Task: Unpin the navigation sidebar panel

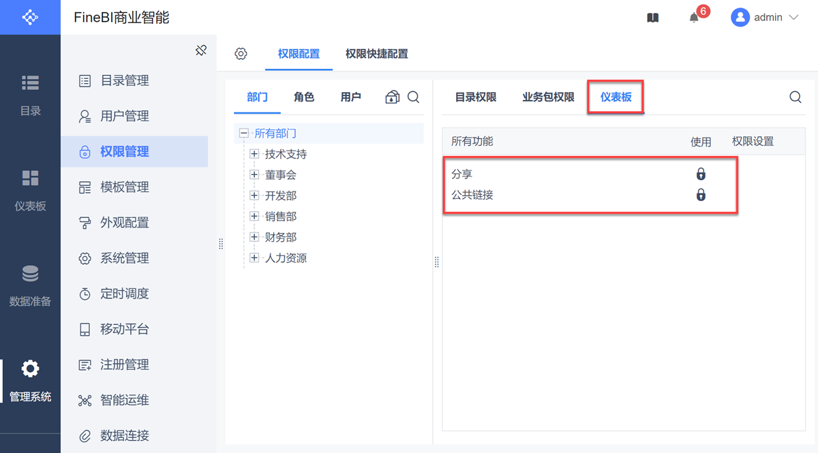Action: click(200, 50)
